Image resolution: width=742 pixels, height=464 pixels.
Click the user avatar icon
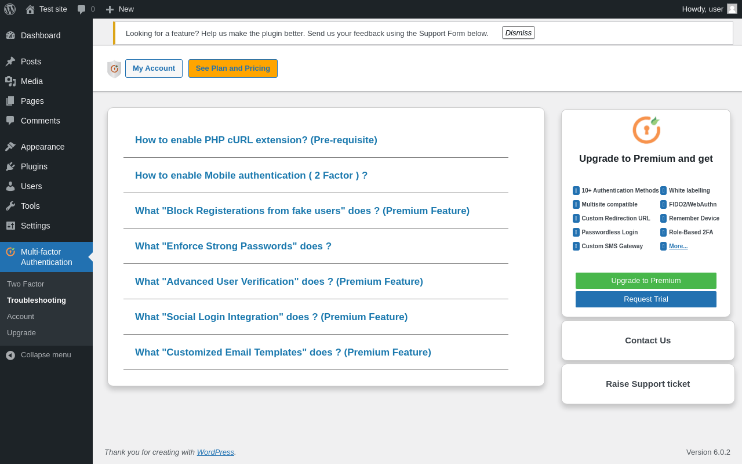(x=732, y=9)
